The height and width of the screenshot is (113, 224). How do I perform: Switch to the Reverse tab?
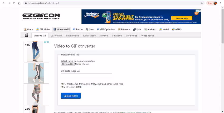coord(104,36)
